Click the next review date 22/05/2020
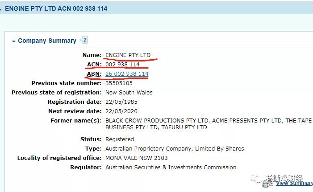Image resolution: width=313 pixels, height=192 pixels. point(121,111)
